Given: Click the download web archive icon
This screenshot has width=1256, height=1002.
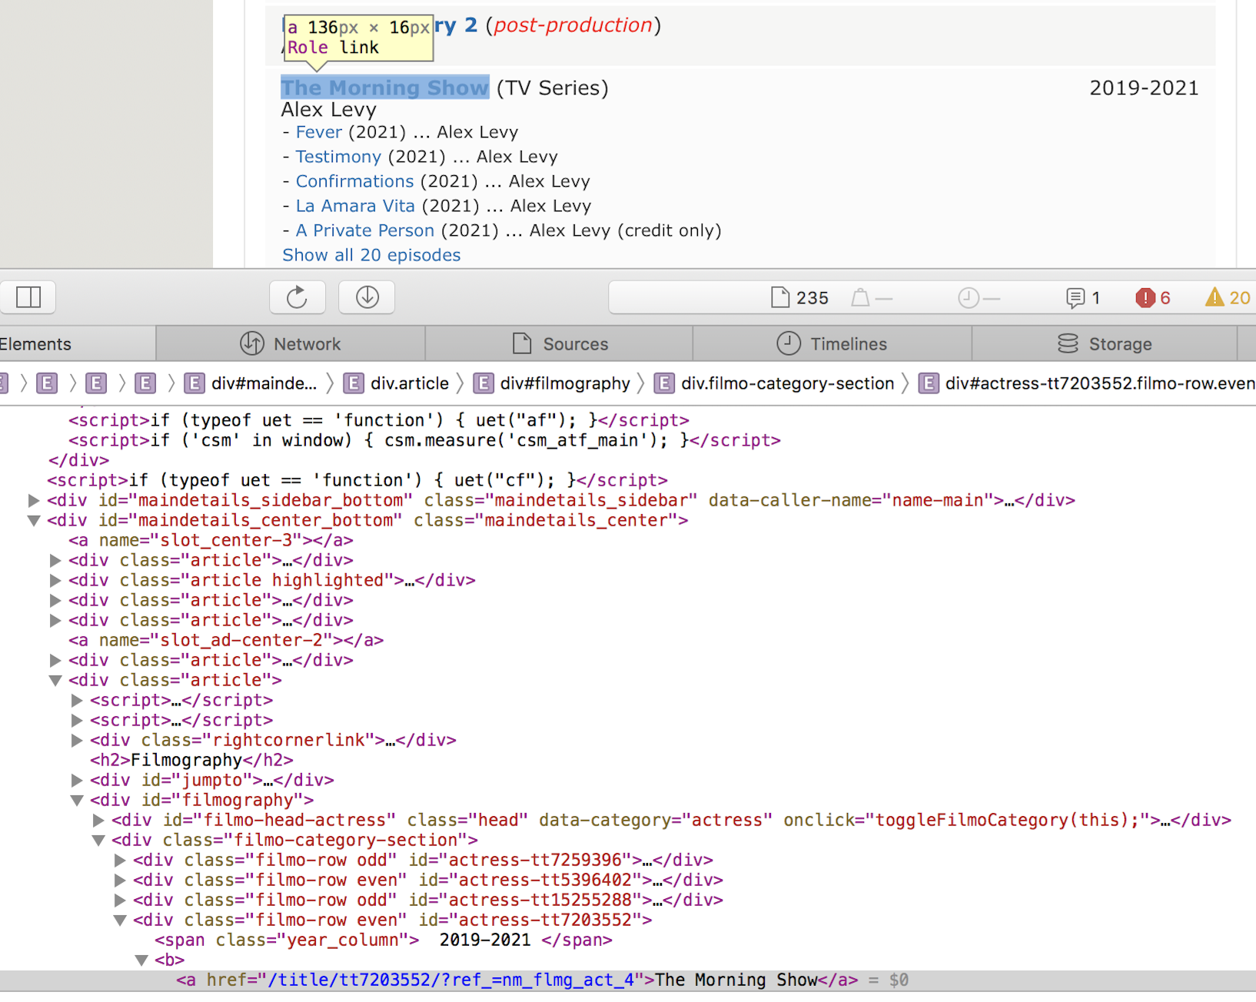Looking at the screenshot, I should click(x=367, y=297).
